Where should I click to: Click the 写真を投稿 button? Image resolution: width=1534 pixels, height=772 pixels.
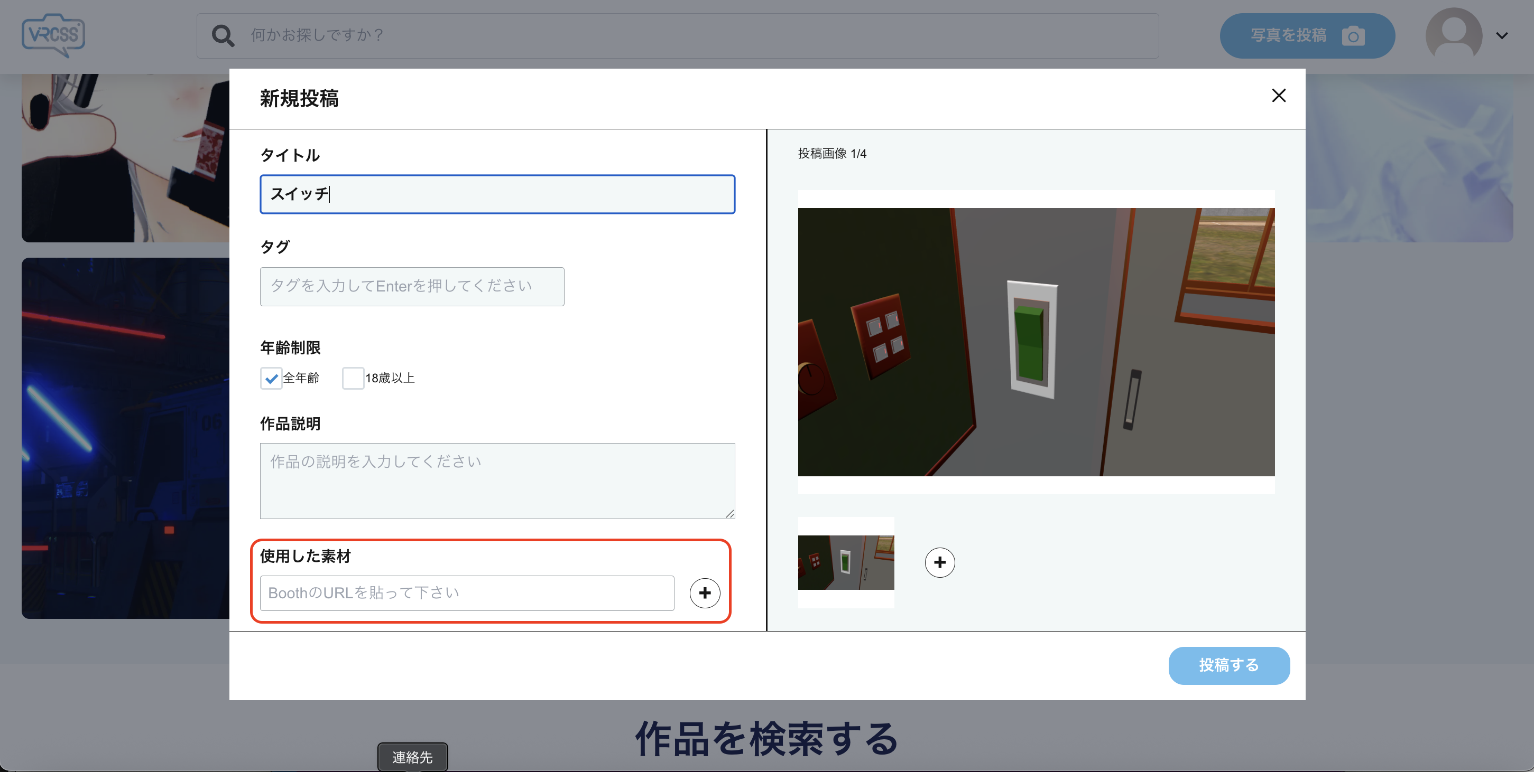tap(1307, 36)
